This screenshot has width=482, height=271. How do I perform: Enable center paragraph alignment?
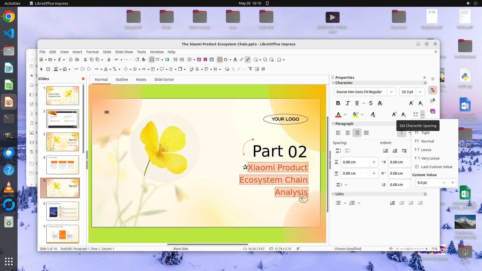pyautogui.click(x=347, y=133)
